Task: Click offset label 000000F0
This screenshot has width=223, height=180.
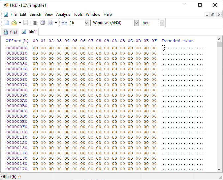Action: point(17,127)
